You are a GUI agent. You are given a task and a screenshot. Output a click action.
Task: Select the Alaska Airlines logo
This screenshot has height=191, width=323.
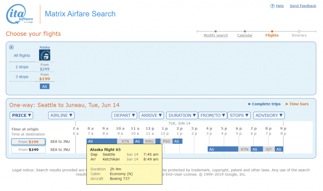click(x=44, y=55)
